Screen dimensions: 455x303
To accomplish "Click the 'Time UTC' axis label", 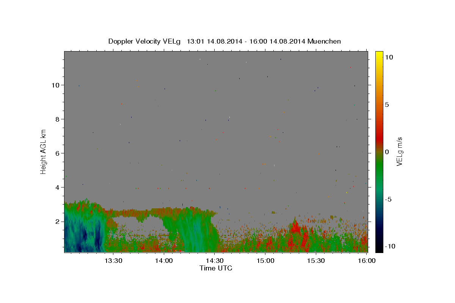I will coord(216,268).
